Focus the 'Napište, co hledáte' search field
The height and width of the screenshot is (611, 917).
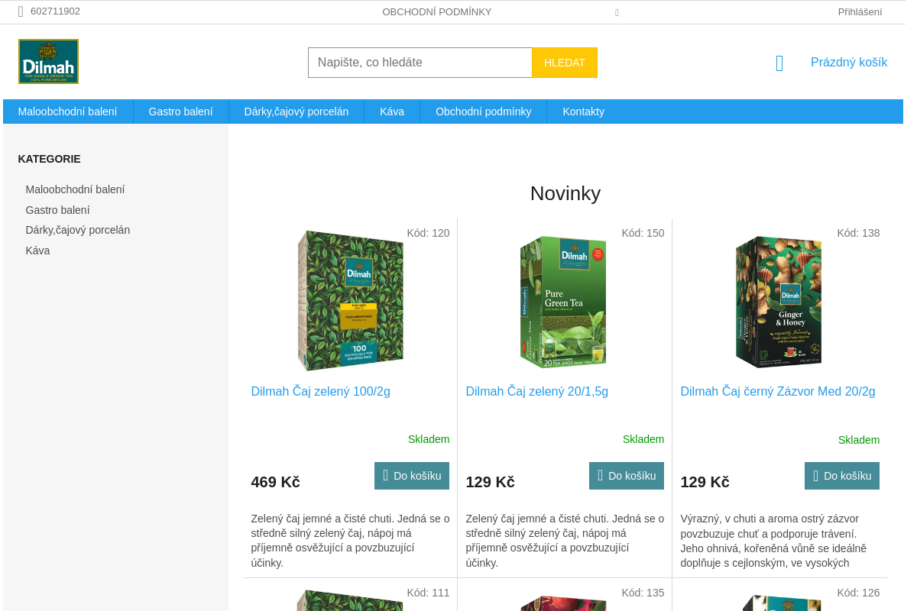coord(420,63)
